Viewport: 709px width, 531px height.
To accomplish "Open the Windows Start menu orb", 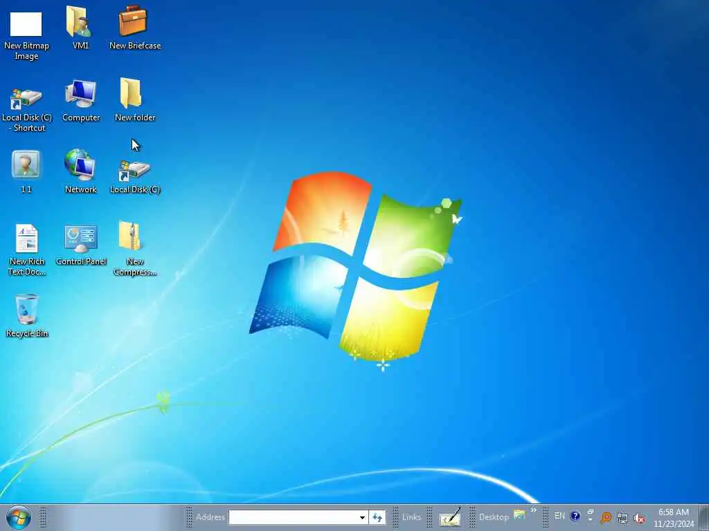I will coord(19,517).
